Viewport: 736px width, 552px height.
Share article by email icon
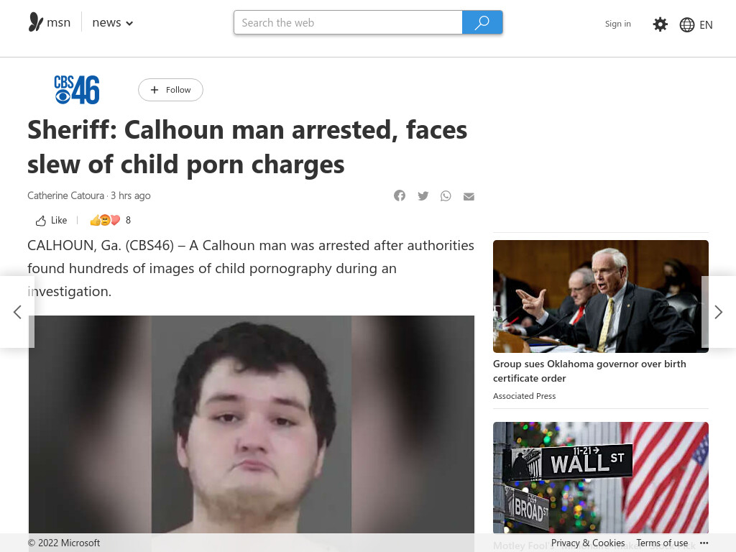pos(469,196)
